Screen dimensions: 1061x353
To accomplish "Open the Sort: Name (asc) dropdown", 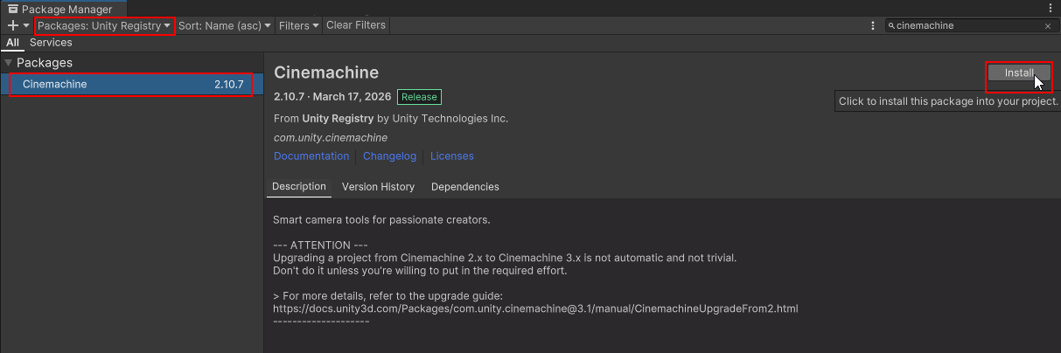I will [225, 25].
